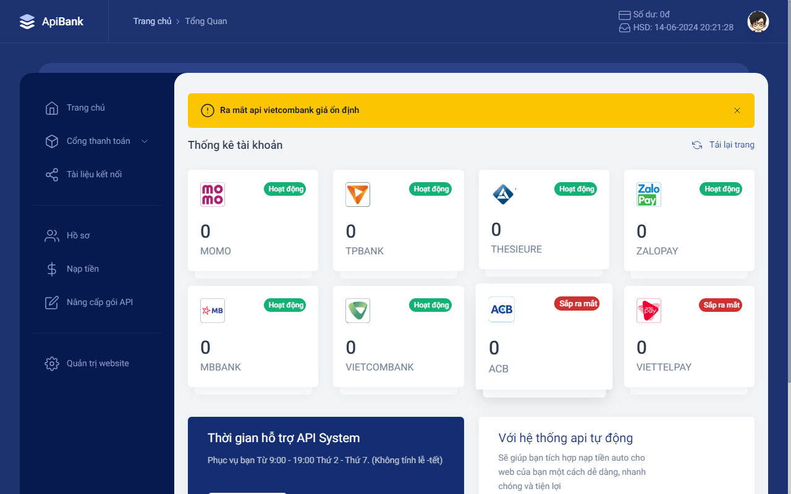The height and width of the screenshot is (494, 791).
Task: Click the ApiBank stacked layers logo icon
Action: pos(27,22)
